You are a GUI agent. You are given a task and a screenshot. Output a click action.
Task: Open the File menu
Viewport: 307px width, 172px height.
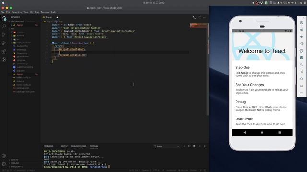(2, 12)
